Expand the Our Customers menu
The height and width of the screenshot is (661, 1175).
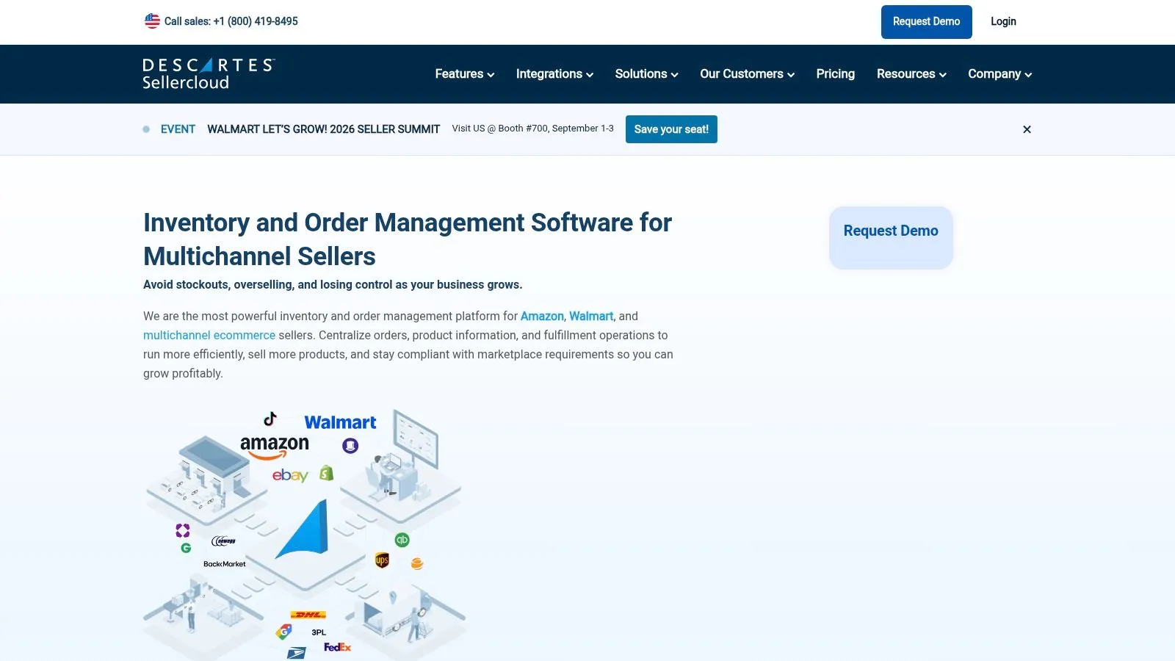pyautogui.click(x=747, y=74)
